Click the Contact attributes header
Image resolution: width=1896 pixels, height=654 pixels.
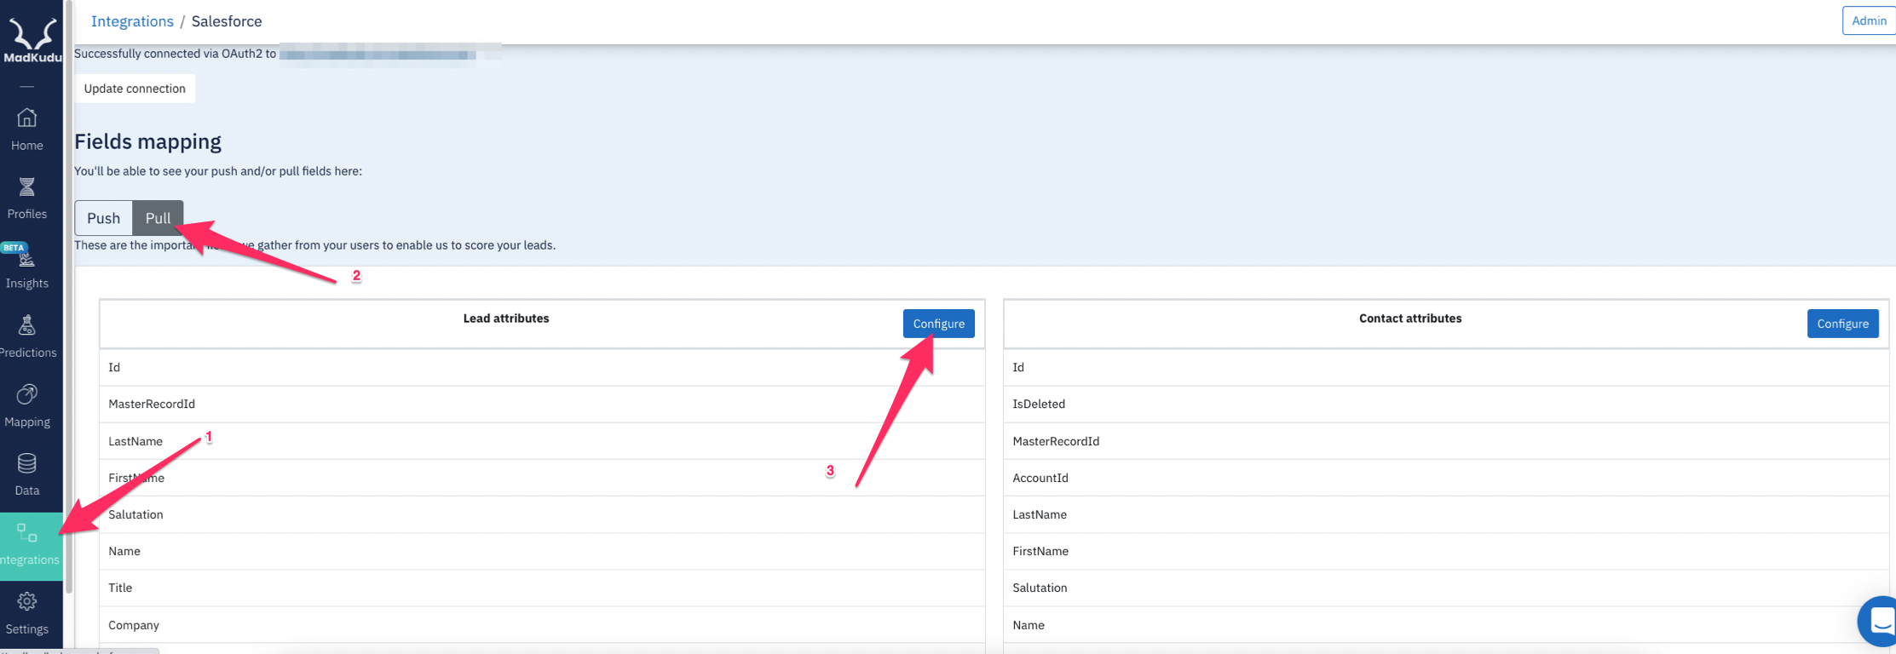(x=1410, y=318)
